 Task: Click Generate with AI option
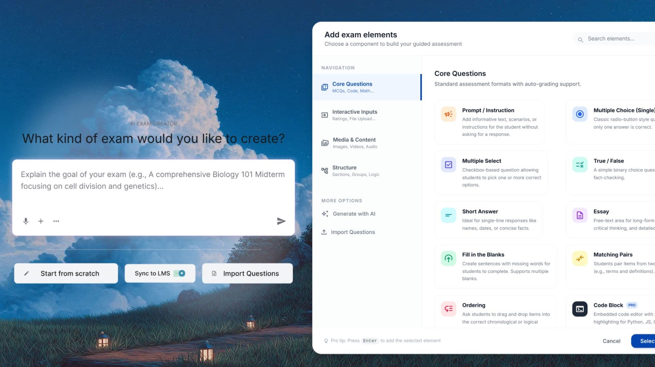pyautogui.click(x=353, y=214)
